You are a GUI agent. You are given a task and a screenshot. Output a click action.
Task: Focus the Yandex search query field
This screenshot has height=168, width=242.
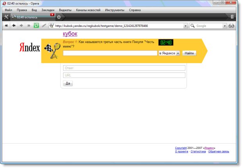tap(110, 53)
